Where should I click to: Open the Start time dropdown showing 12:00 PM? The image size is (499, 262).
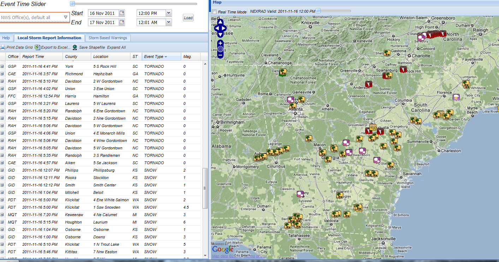pos(168,13)
